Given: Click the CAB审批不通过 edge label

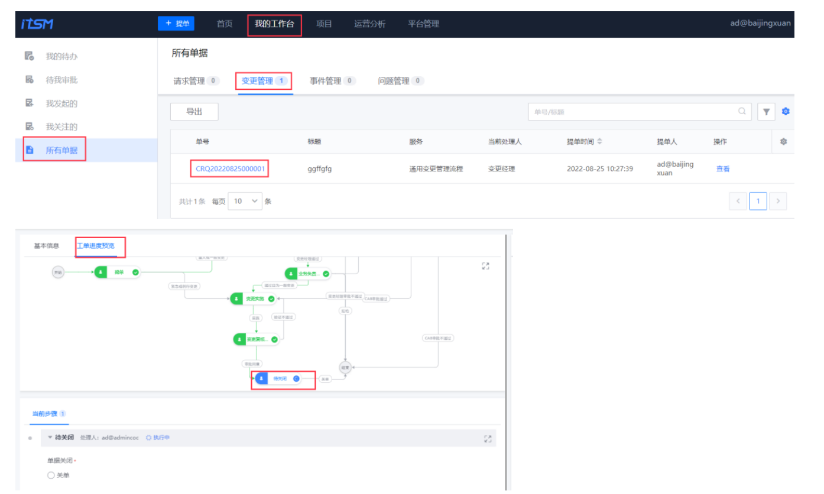Looking at the screenshot, I should pos(438,338).
